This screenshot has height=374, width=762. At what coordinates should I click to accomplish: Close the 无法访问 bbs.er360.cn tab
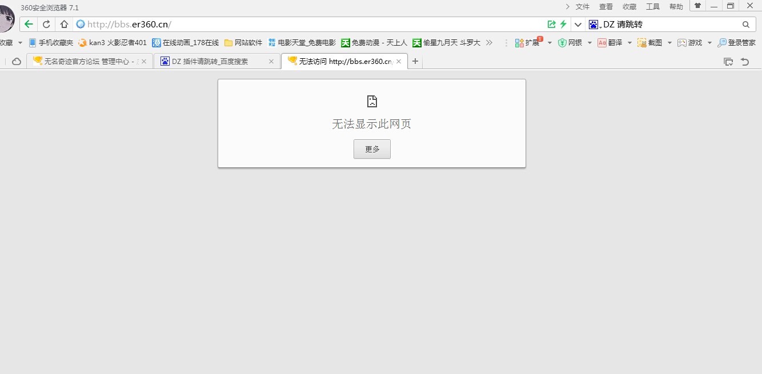click(399, 61)
